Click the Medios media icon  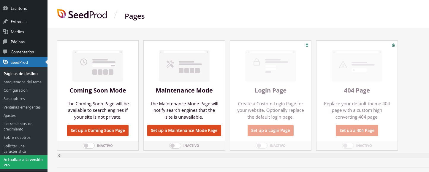click(5, 32)
